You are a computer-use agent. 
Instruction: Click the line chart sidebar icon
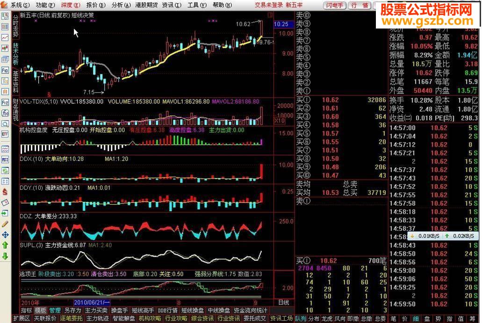pyautogui.click(x=5, y=37)
